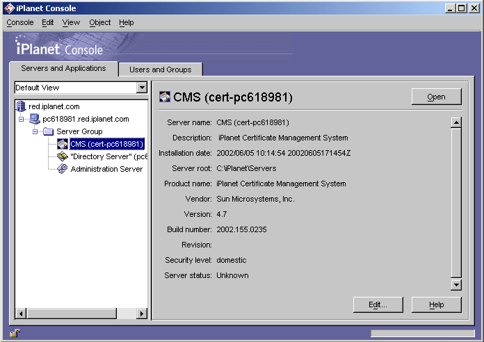The height and width of the screenshot is (342, 484).
Task: Open the Object menu
Action: coord(99,22)
